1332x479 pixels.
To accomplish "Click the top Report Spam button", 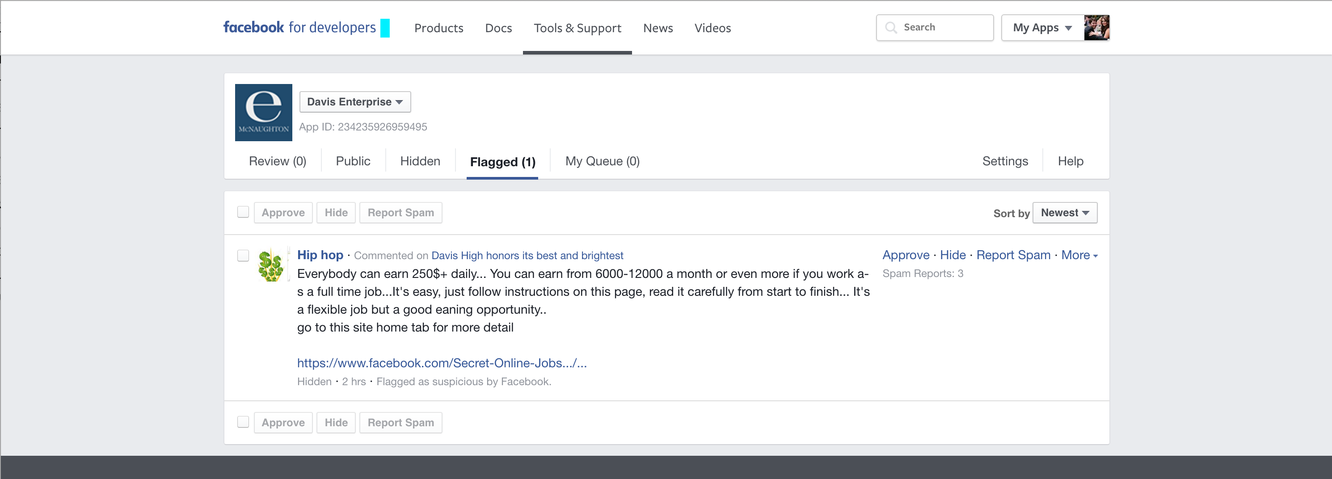I will (x=400, y=213).
